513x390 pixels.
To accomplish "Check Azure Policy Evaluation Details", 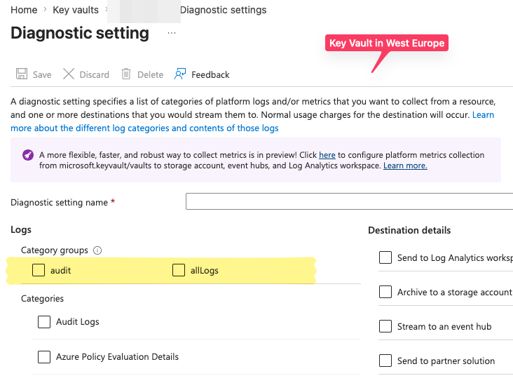I will click(x=44, y=357).
